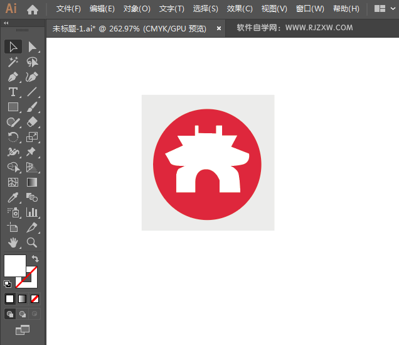Grab the toolbar gripper handle
399x345 pixels.
click(23, 30)
